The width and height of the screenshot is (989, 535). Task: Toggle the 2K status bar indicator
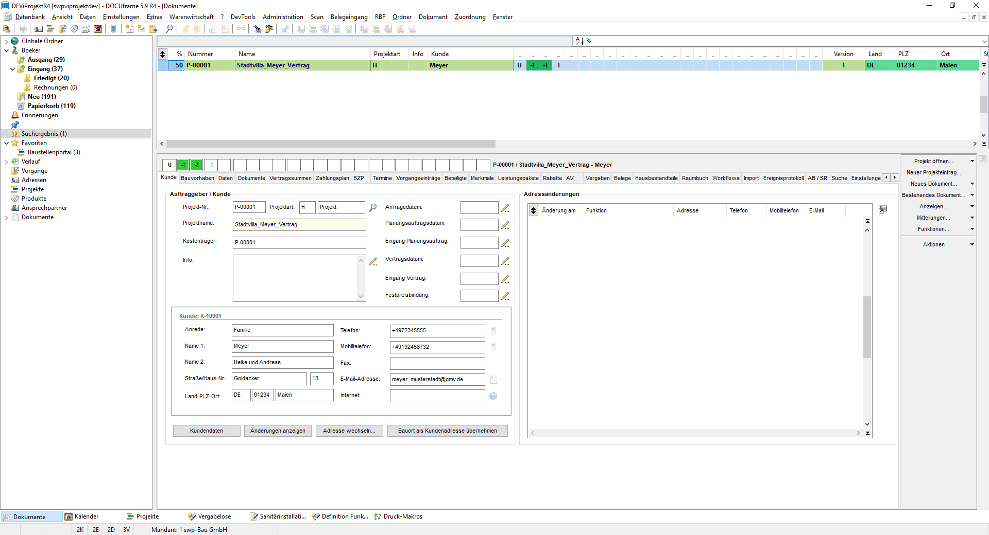[x=80, y=530]
